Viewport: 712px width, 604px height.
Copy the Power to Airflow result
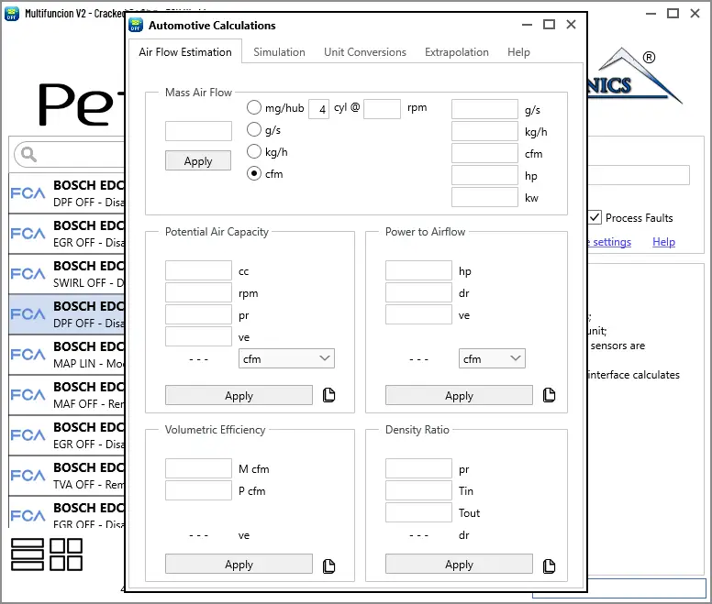[550, 395]
